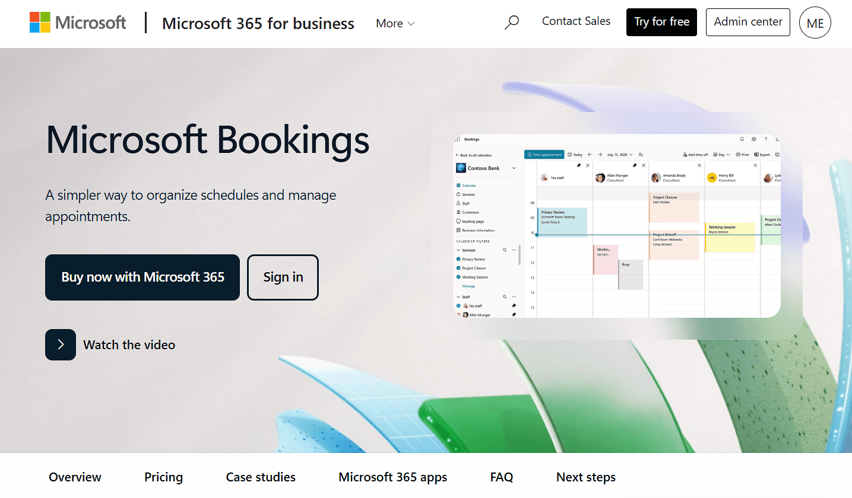Viewport: 852px width, 498px height.
Task: Click more options beside Services calendar filter
Action: [x=514, y=250]
